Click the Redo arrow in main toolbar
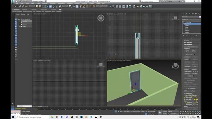This screenshot has height=119, width=212. point(16,6)
